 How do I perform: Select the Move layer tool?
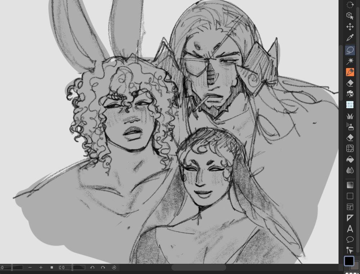(x=350, y=27)
